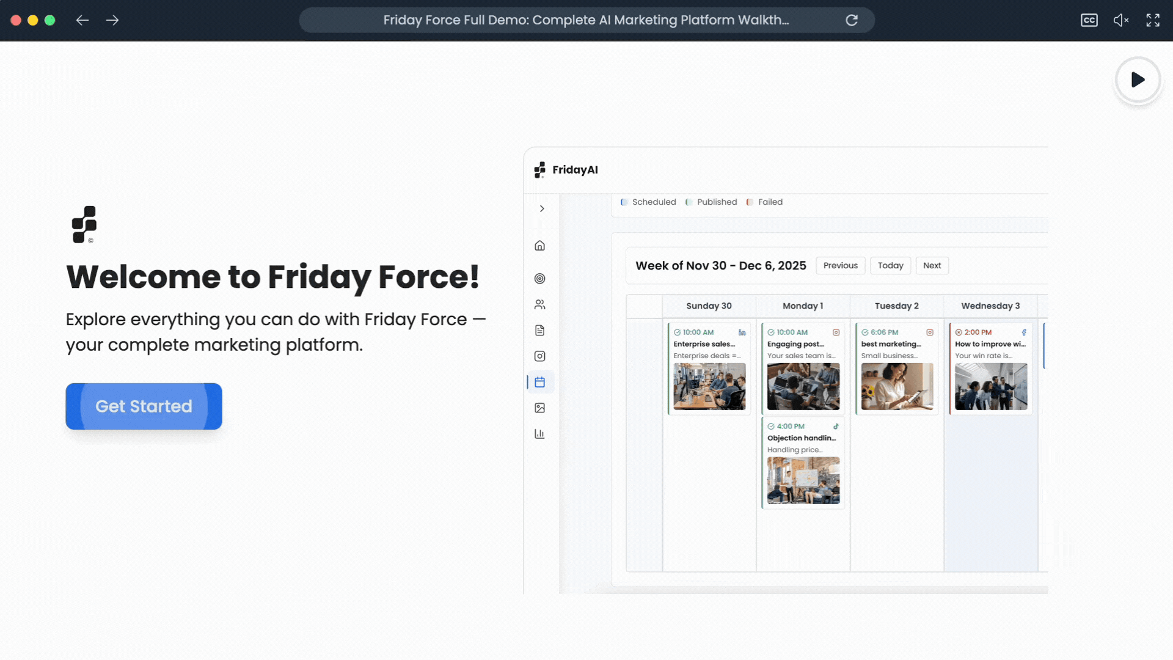Select the target/goals sidebar icon

540,279
